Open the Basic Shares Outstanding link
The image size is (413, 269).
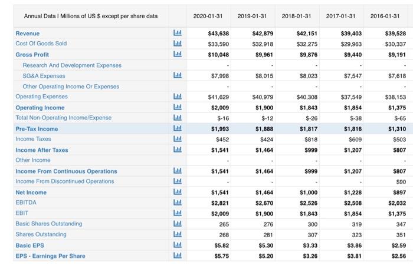coord(49,224)
